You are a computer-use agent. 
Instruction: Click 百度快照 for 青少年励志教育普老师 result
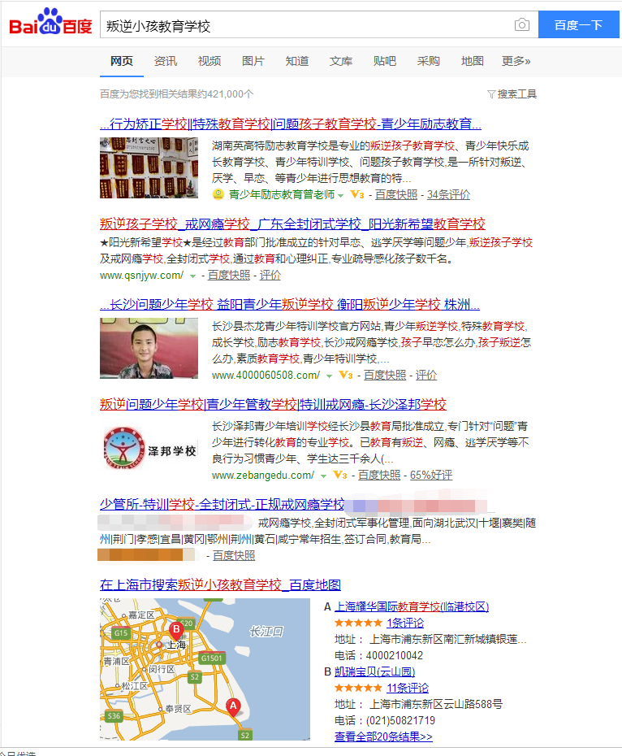coord(396,195)
